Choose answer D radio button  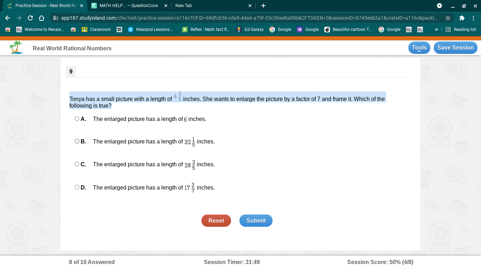77,187
